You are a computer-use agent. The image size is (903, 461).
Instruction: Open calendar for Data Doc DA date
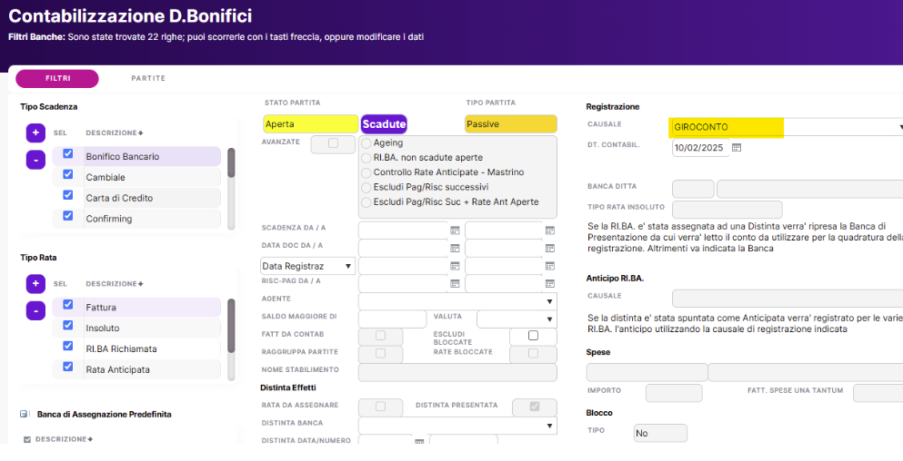(x=455, y=249)
